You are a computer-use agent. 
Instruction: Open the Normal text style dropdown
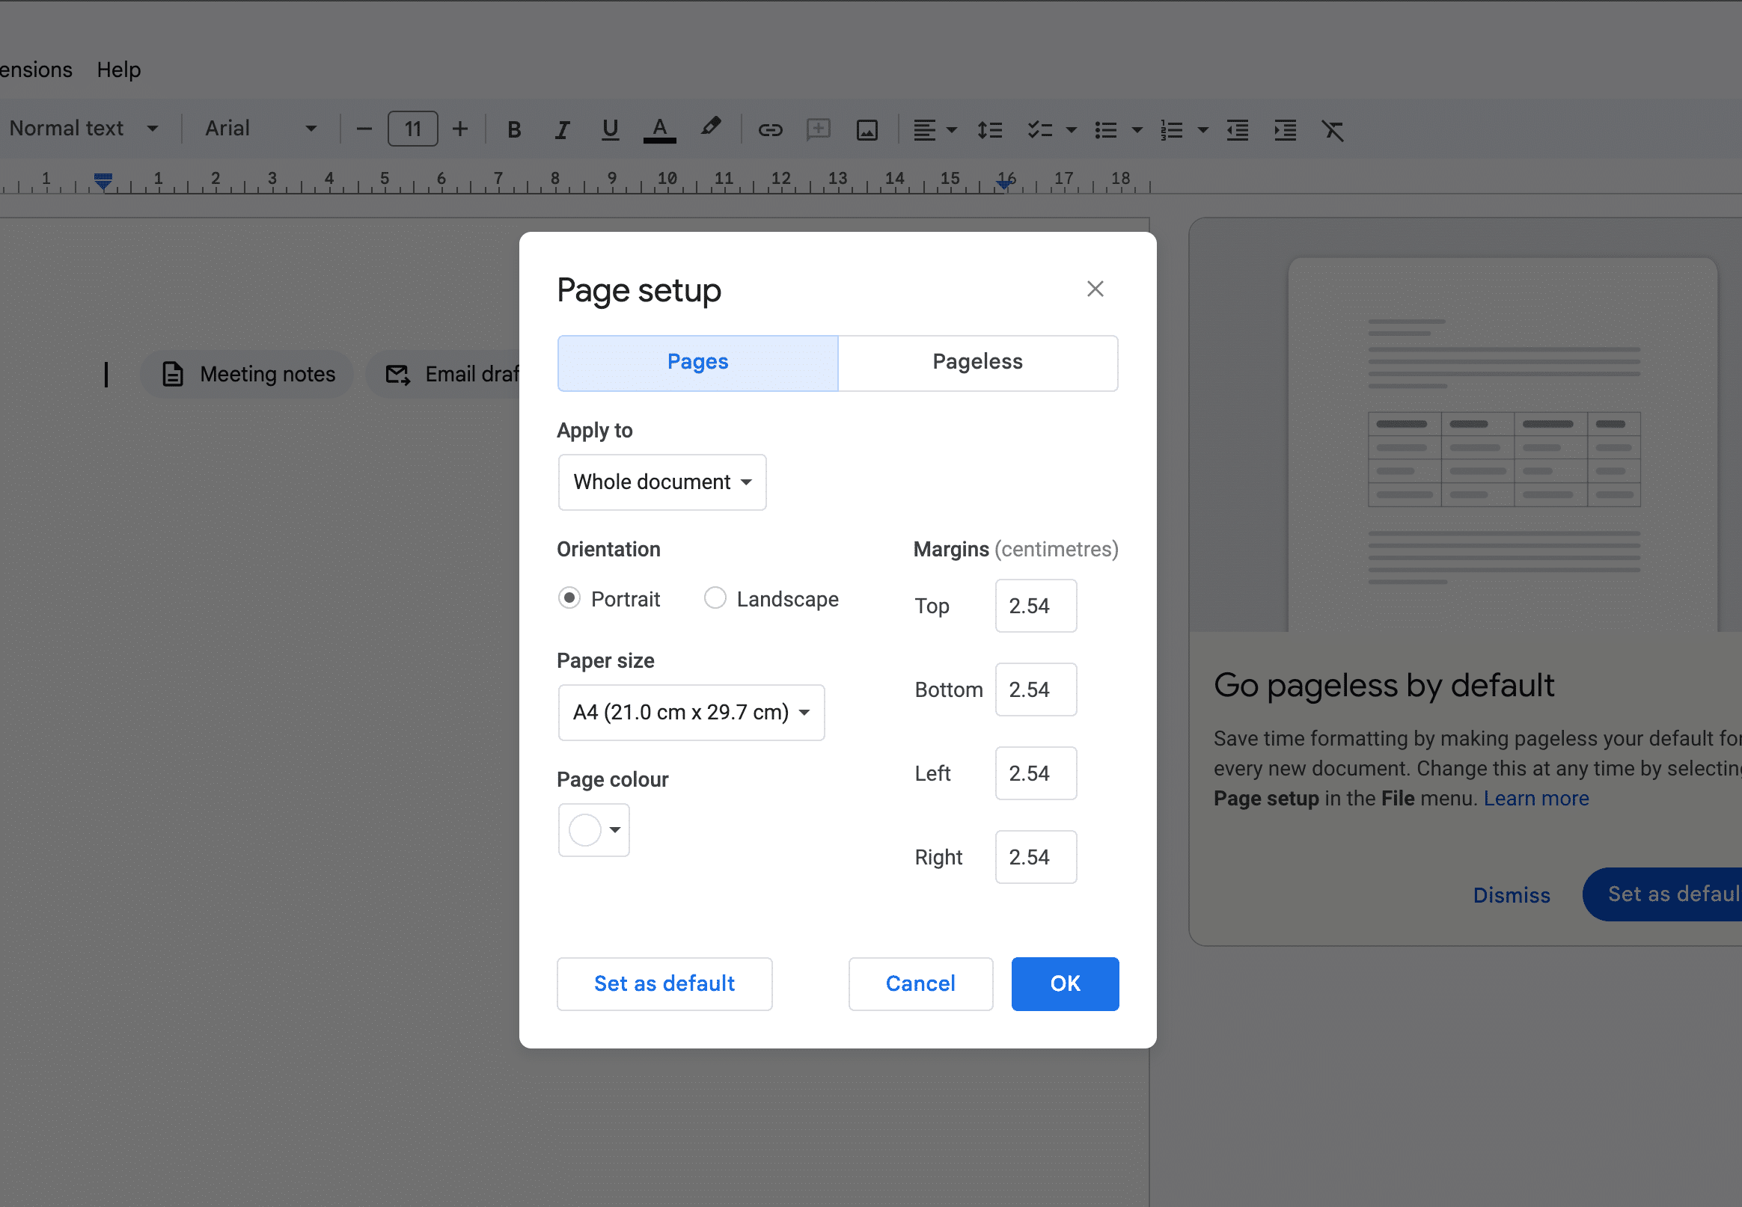pos(83,129)
